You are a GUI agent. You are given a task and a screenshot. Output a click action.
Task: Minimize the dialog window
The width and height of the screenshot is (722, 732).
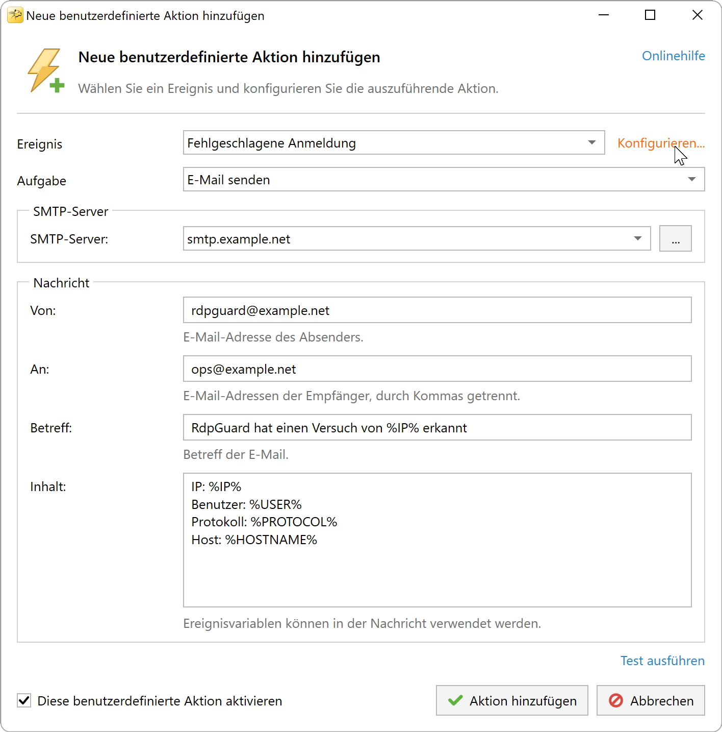point(604,15)
